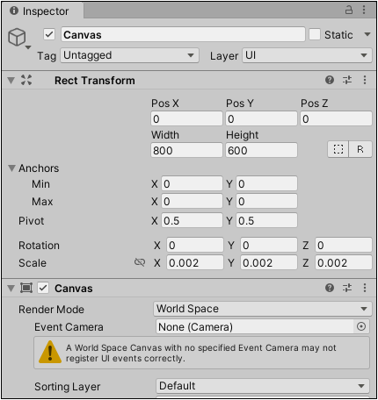Open Rect Transform presets slider icon
The height and width of the screenshot is (400, 378).
point(347,80)
